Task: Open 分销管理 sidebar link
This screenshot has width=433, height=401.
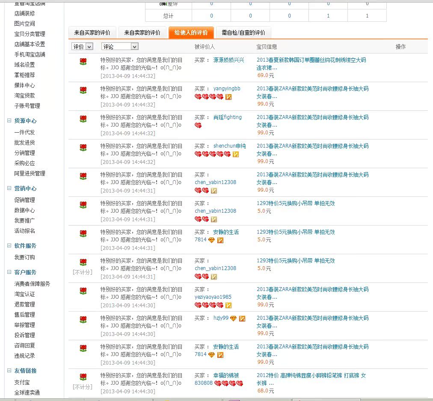Action: coord(24,153)
